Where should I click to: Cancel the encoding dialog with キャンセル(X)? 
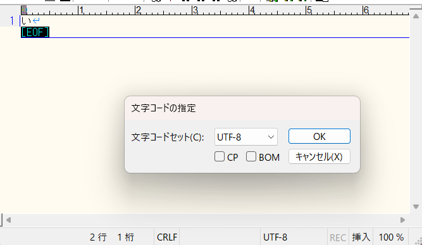click(x=320, y=157)
